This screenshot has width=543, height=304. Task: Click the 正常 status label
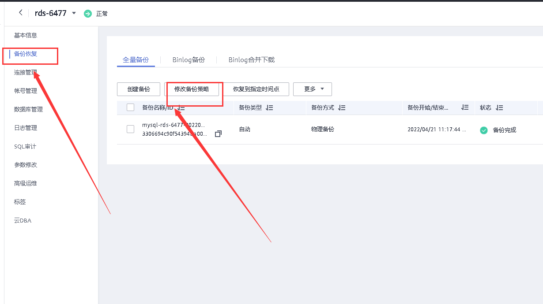102,14
